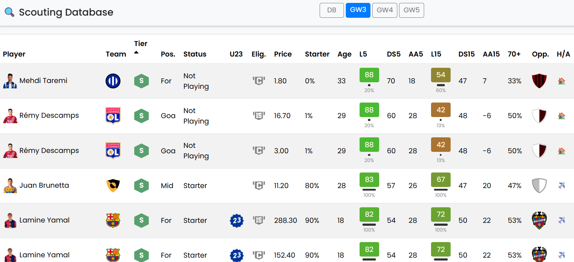Click the magnifying glass search icon

(9, 12)
